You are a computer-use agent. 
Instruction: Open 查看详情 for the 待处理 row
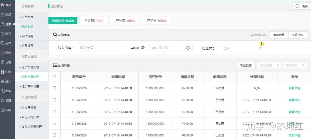click(x=294, y=88)
